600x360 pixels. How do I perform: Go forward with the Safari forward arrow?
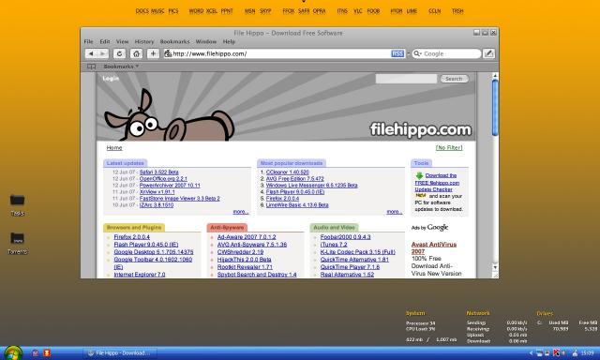102,54
